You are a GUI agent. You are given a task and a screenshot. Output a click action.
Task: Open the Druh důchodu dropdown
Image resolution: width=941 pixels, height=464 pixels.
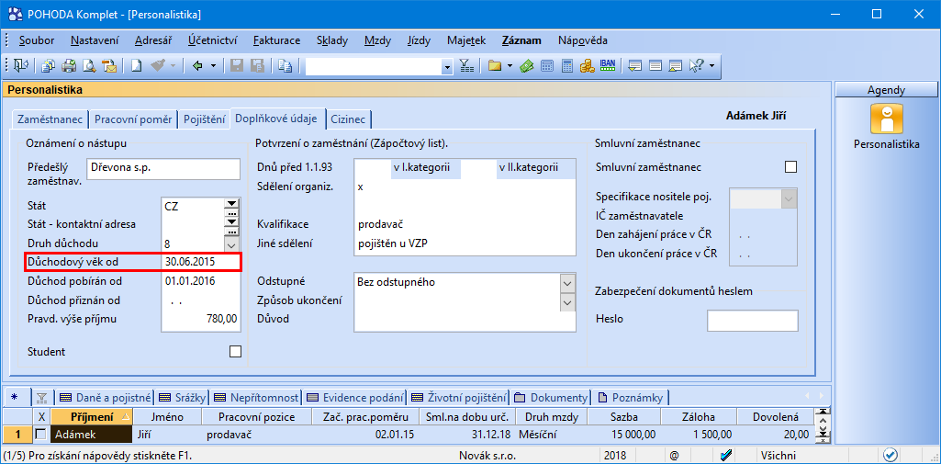point(231,244)
